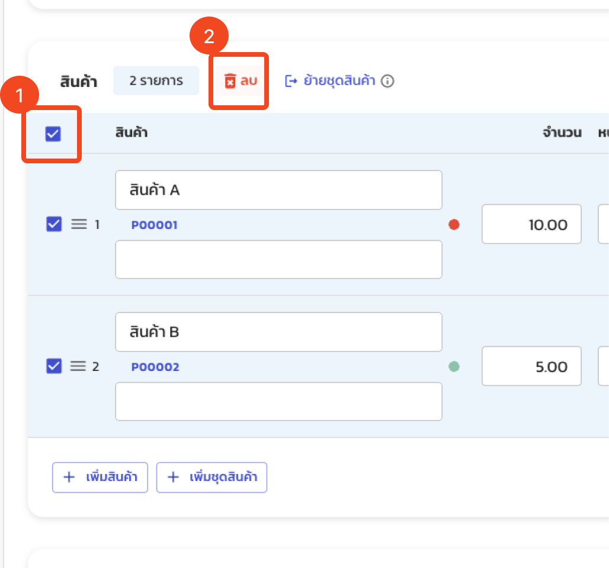Click the info icon beside ย้ายชุดสินค้า
This screenshot has height=568, width=609.
click(x=387, y=81)
